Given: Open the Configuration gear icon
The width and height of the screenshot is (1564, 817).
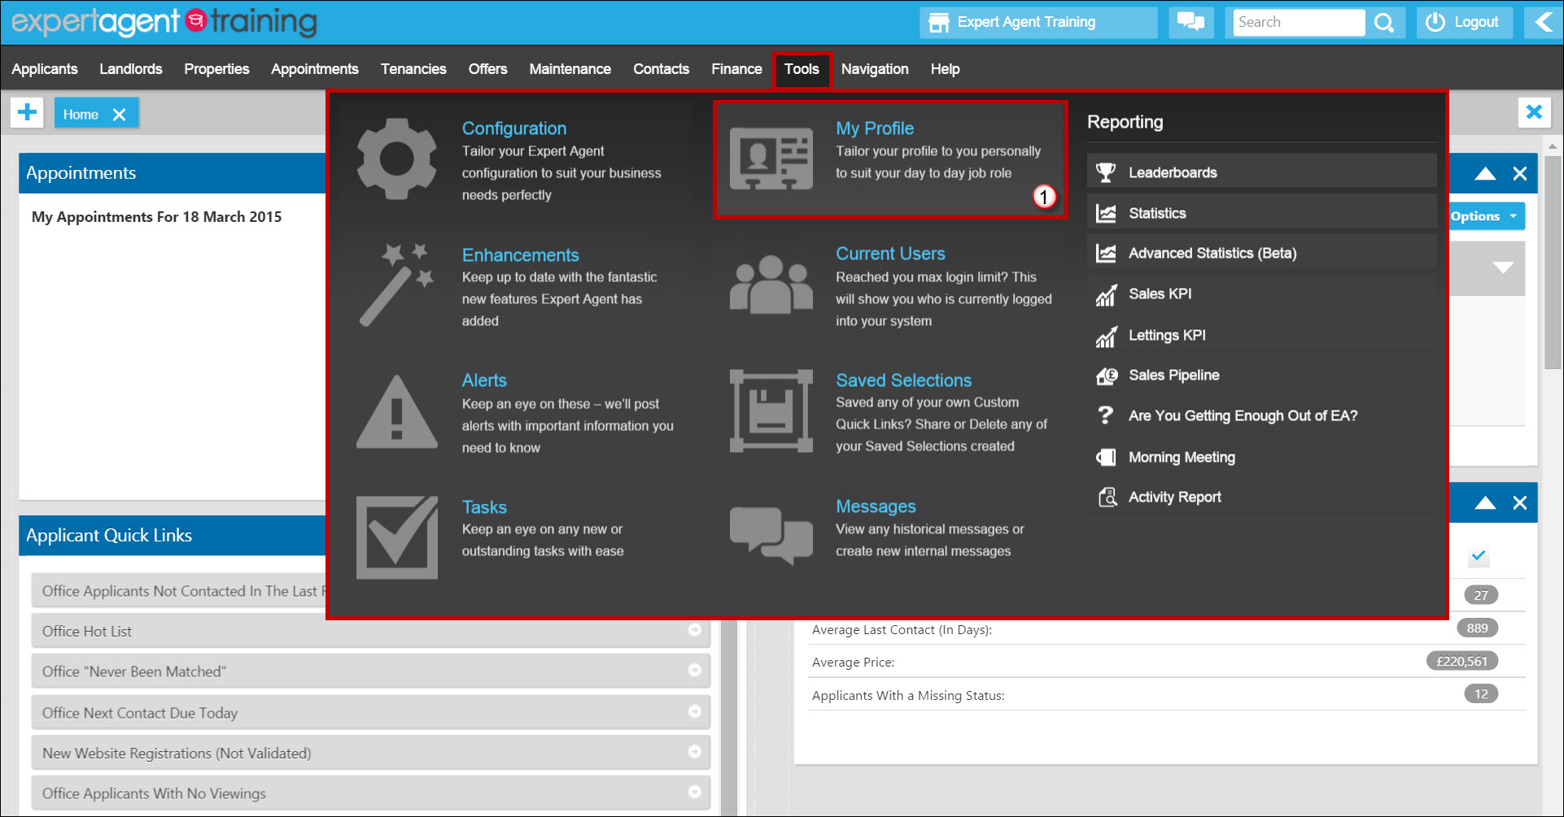Looking at the screenshot, I should click(x=396, y=159).
